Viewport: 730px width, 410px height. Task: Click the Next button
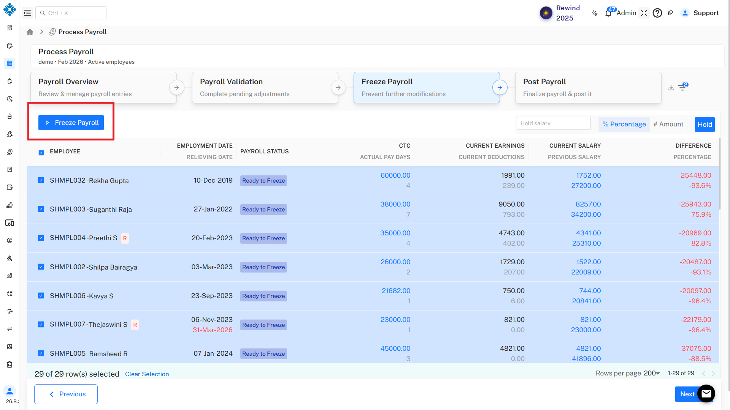[687, 394]
